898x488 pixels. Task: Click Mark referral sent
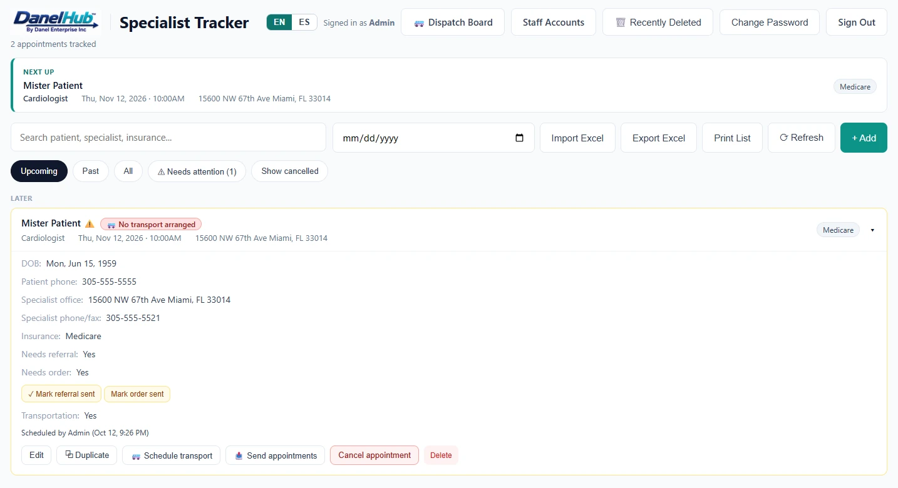[x=61, y=394]
